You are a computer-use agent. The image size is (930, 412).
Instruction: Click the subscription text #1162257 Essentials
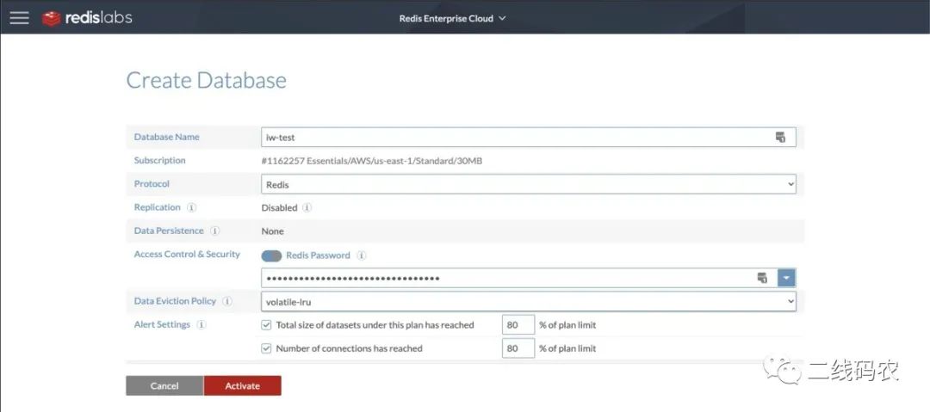coord(371,161)
